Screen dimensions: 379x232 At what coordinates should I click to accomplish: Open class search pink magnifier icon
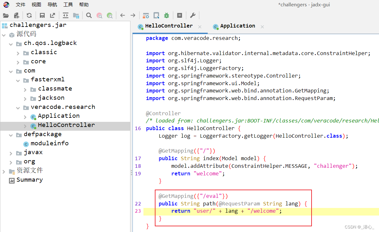click(x=99, y=16)
